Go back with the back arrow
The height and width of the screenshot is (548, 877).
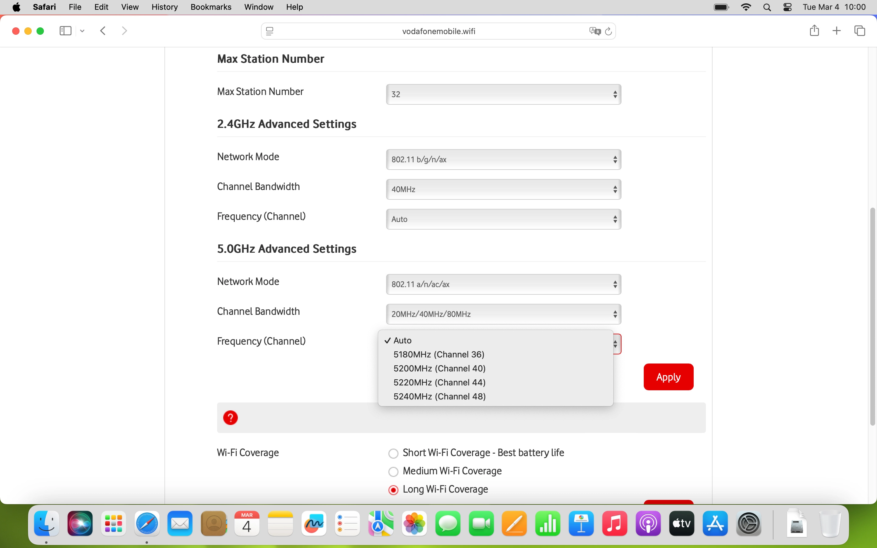[103, 31]
